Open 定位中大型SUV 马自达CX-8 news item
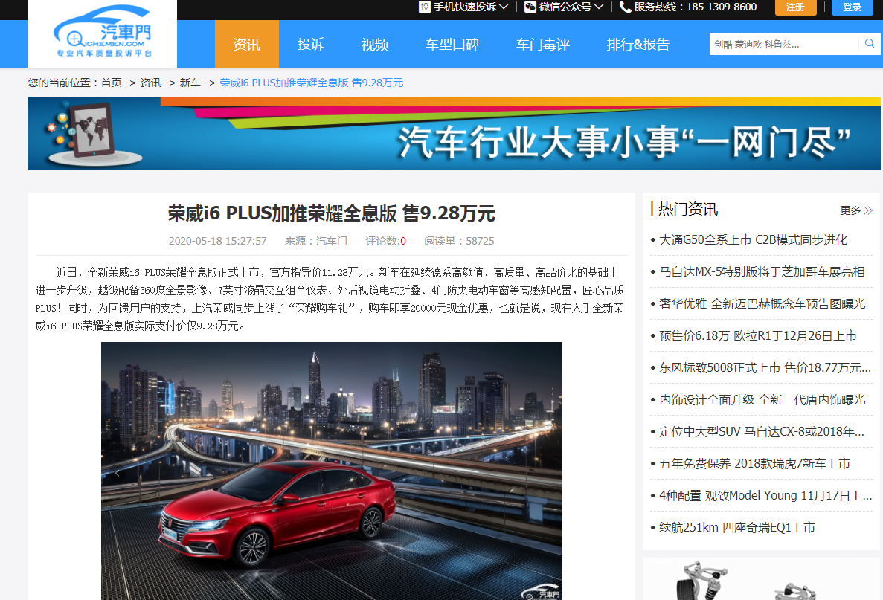The height and width of the screenshot is (600, 883). point(762,432)
